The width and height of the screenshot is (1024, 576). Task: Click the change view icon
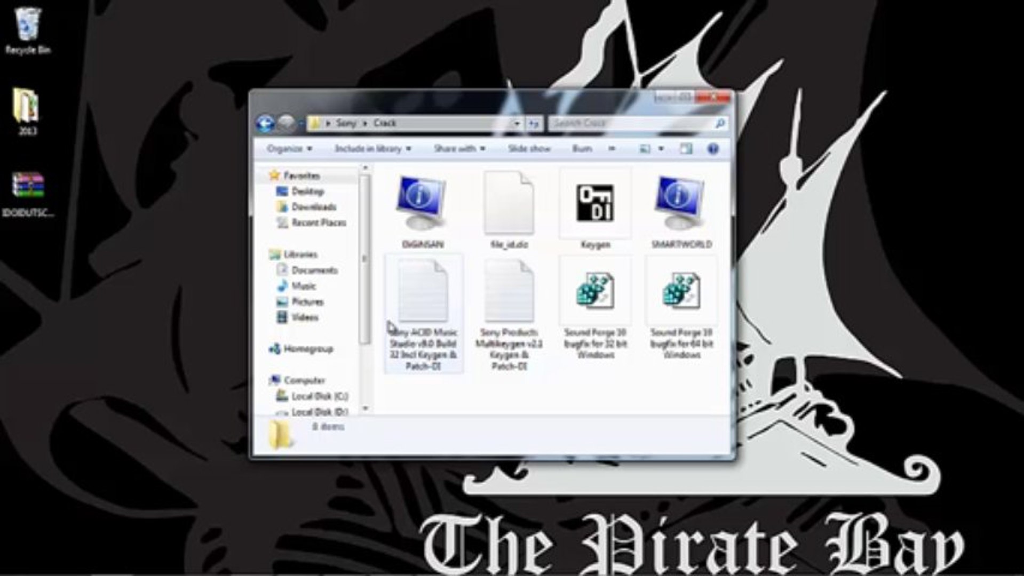(x=645, y=149)
